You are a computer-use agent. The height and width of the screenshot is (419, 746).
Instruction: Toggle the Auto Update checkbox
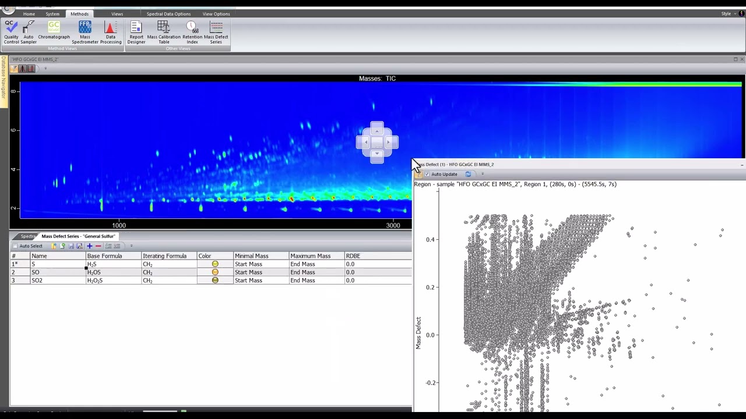point(427,174)
